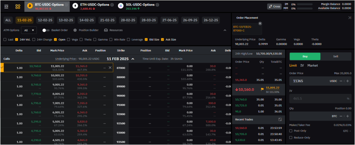The height and width of the screenshot is (145, 355).
Task: Click the green Buy button
Action: tap(305, 57)
